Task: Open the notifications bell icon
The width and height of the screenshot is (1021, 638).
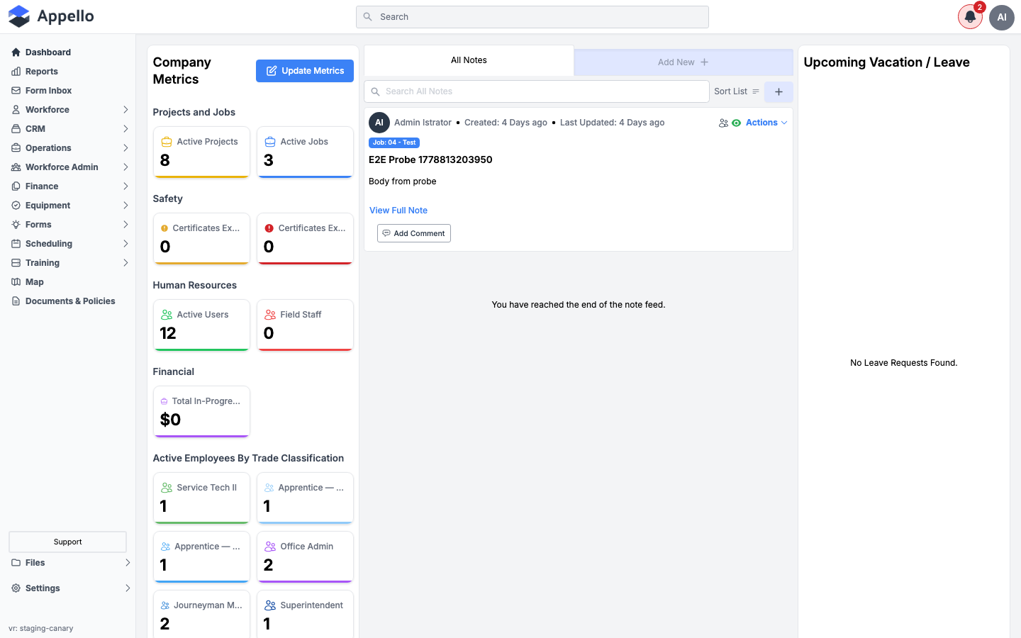Action: [x=970, y=17]
